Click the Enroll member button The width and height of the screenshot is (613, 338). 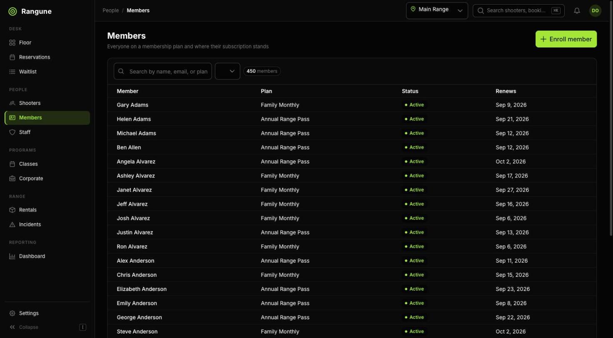tap(566, 39)
